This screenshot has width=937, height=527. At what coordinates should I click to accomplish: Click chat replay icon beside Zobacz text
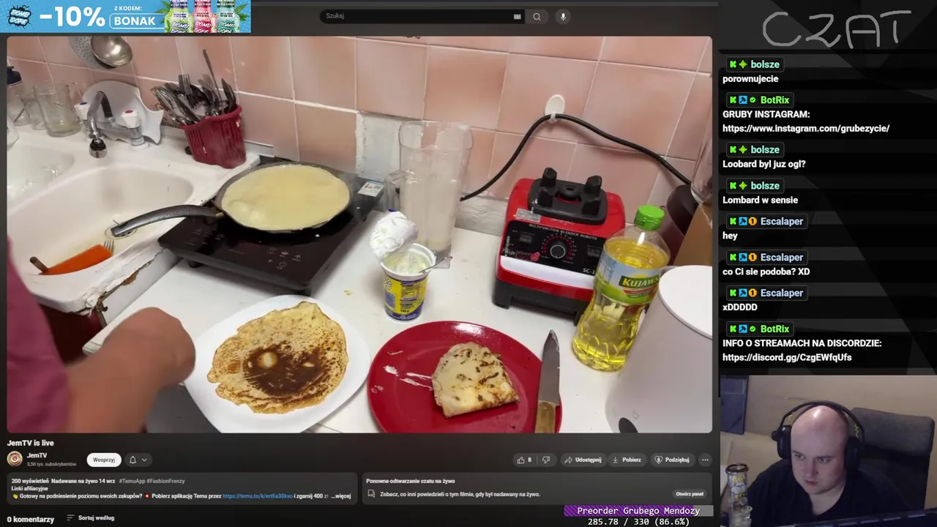372,494
